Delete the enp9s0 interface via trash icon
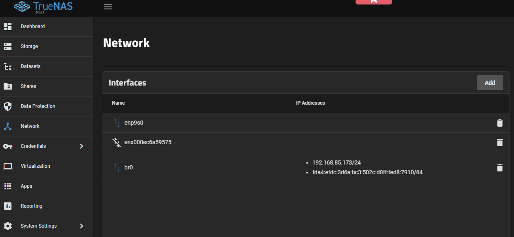This screenshot has width=514, height=237. pyautogui.click(x=500, y=123)
